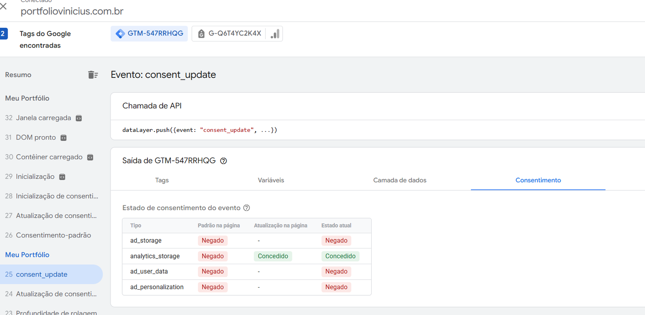This screenshot has width=645, height=315.
Task: Click the Atualização na página column header
Action: pos(281,225)
